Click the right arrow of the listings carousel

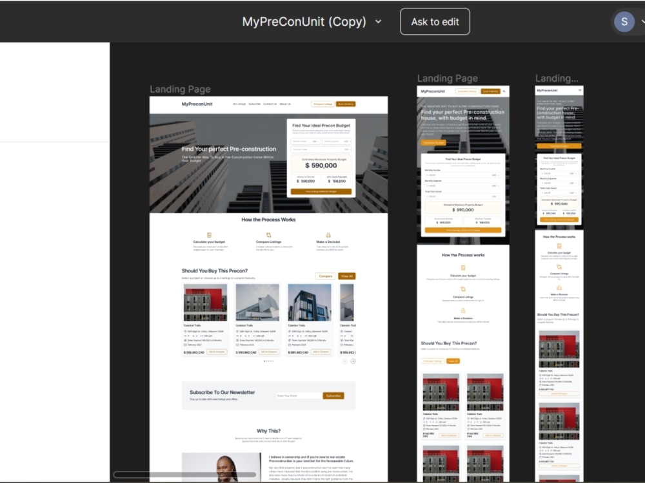353,361
